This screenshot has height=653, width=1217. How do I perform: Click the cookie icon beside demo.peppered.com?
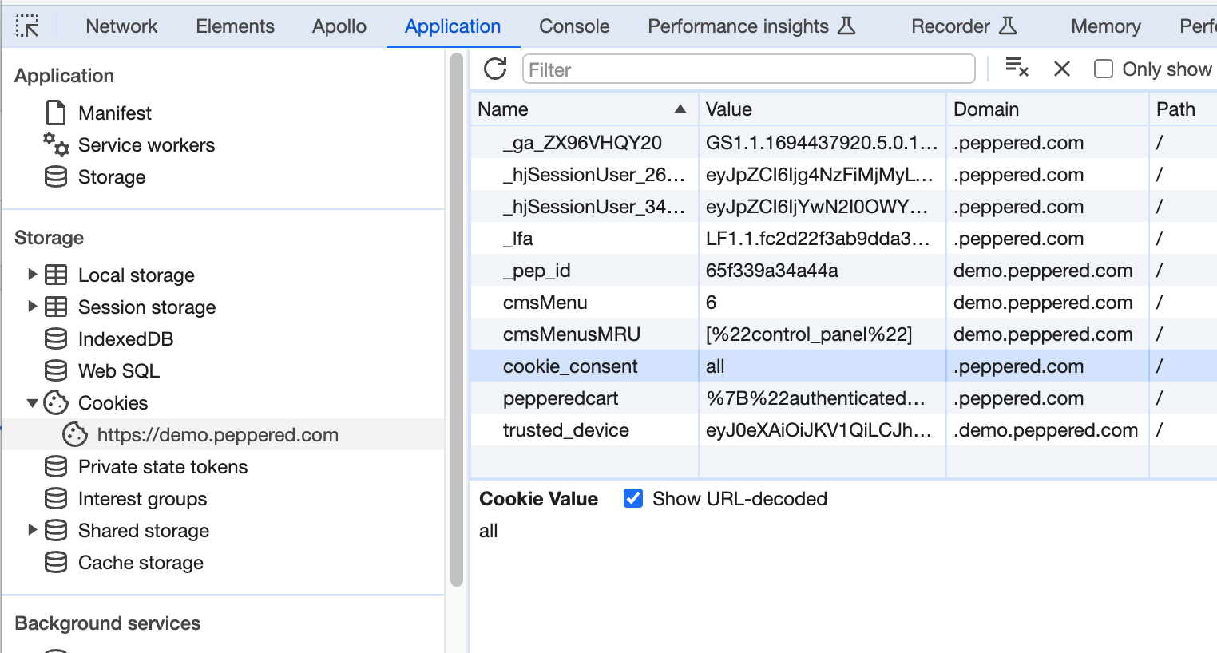click(75, 434)
